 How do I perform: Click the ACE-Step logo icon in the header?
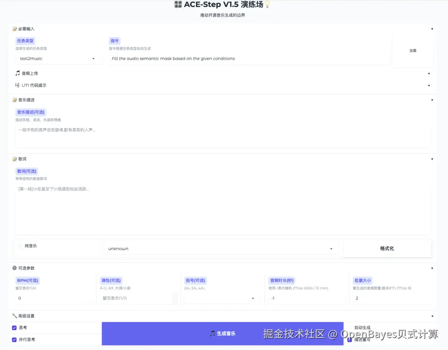(x=178, y=5)
